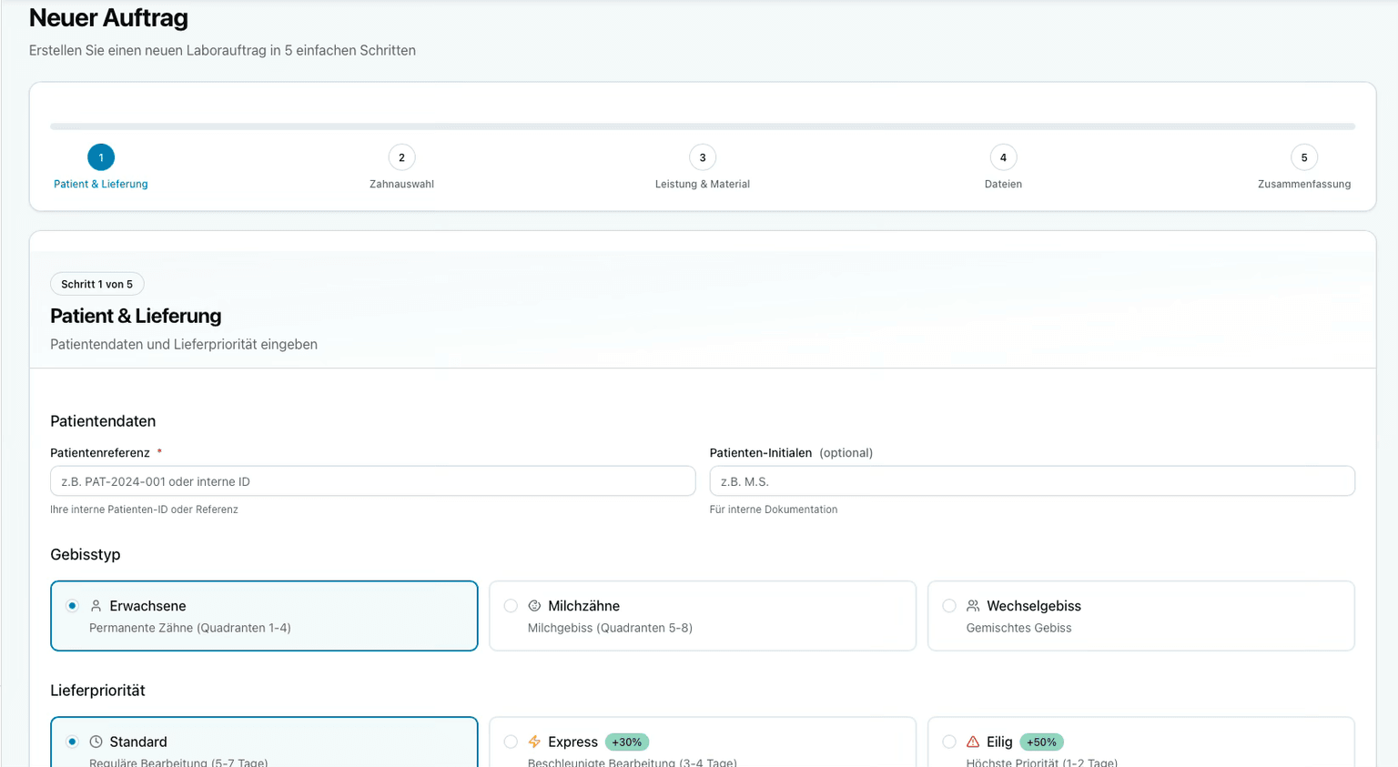Screen dimensions: 1398x767
Task: Switch to step 5 Zusammenfassung
Action: coord(1303,157)
